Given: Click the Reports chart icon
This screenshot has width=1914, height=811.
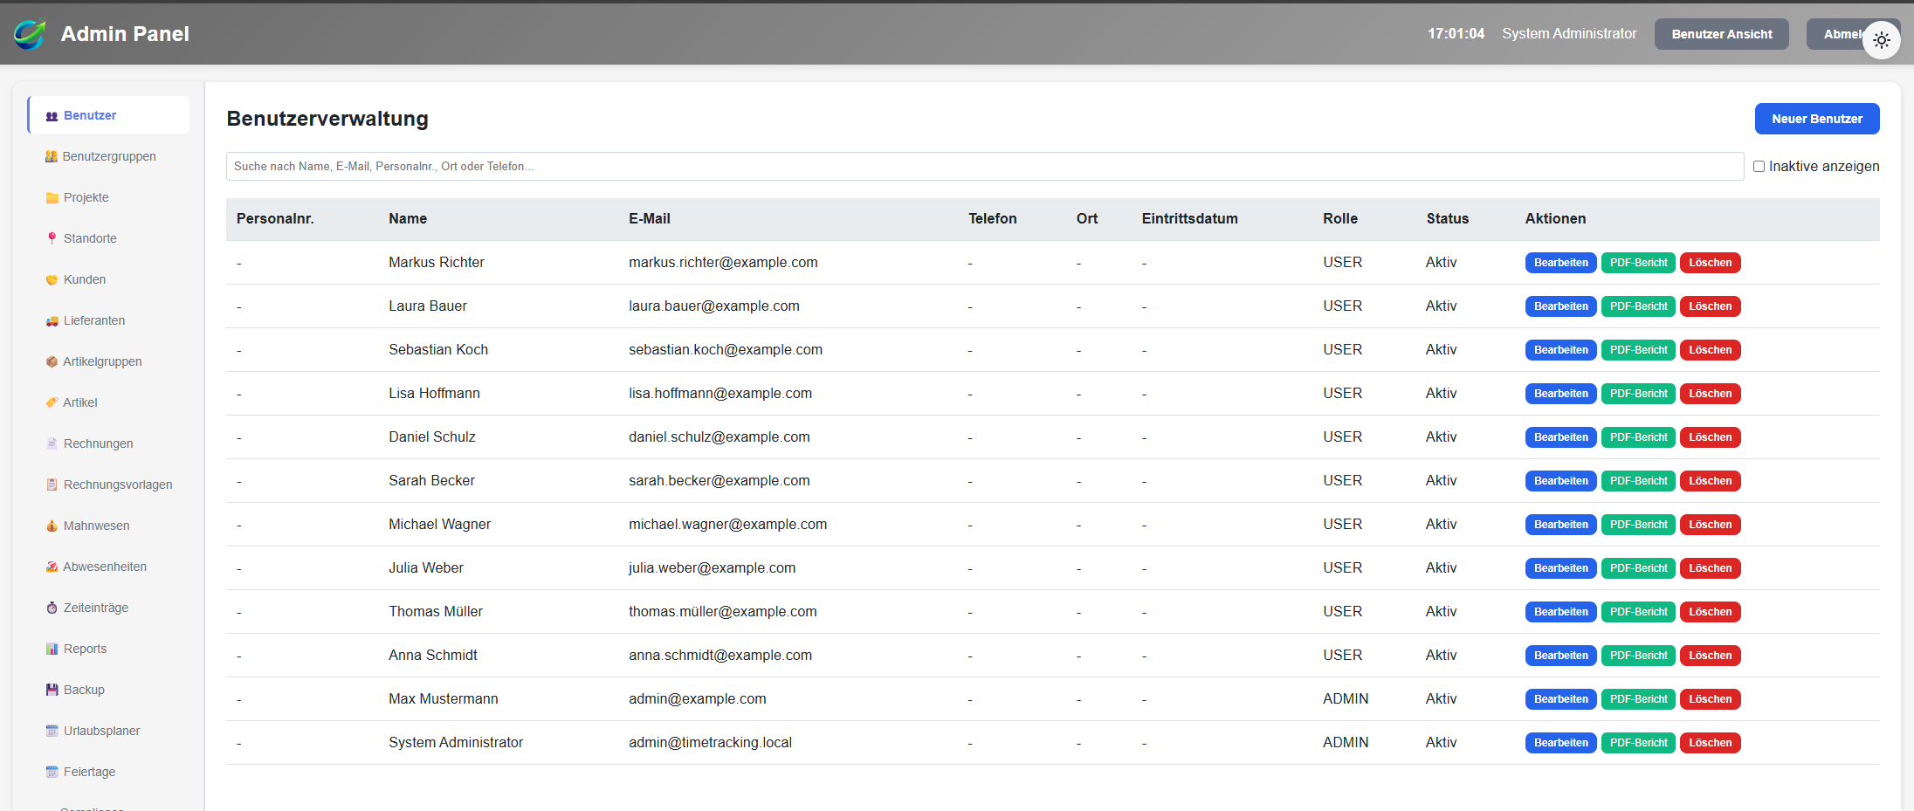Looking at the screenshot, I should click(x=52, y=649).
